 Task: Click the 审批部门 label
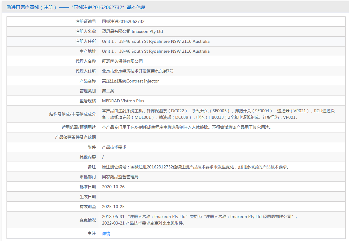coord(87,177)
